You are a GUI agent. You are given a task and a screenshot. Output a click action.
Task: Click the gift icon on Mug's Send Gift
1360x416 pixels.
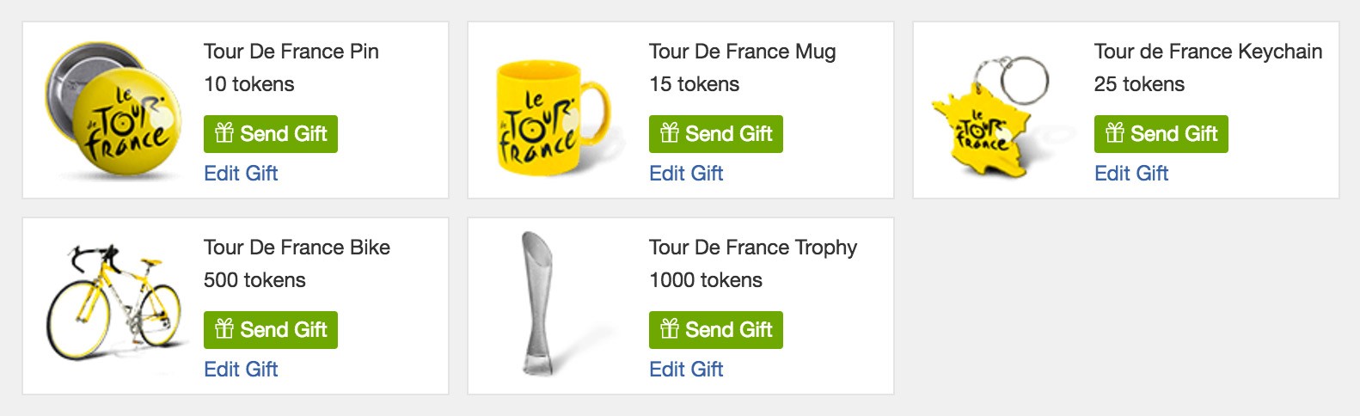670,133
